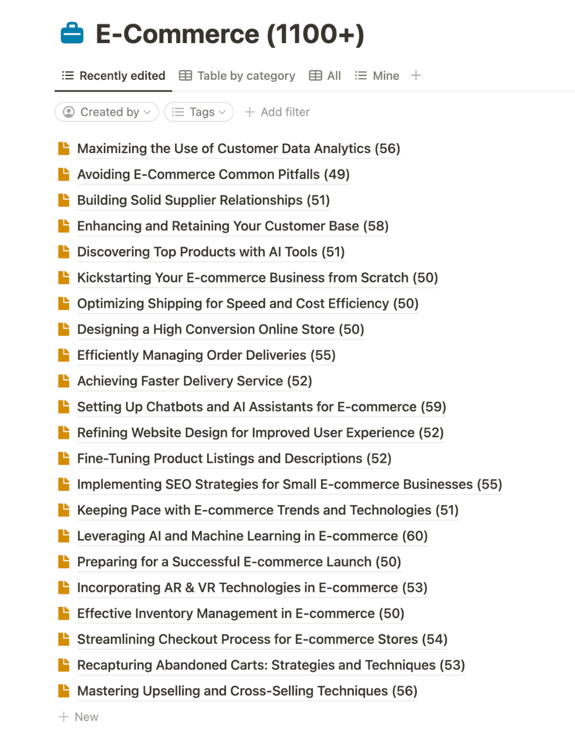Screen dimensions: 575x745
Task: Click the blue briefcase page icon
Action: tap(72, 34)
